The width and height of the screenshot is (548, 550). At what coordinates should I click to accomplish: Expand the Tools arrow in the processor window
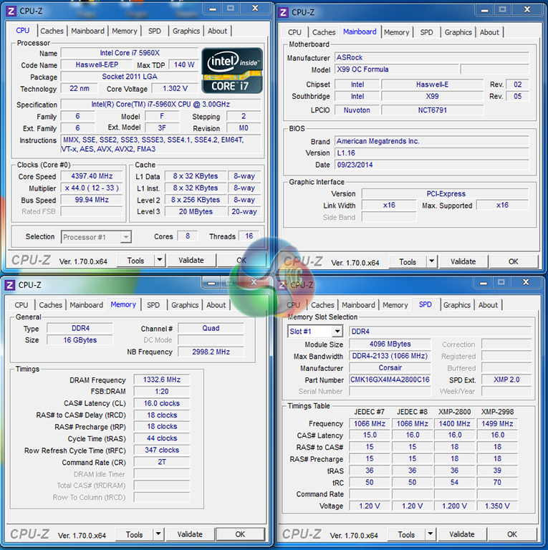[x=160, y=261]
